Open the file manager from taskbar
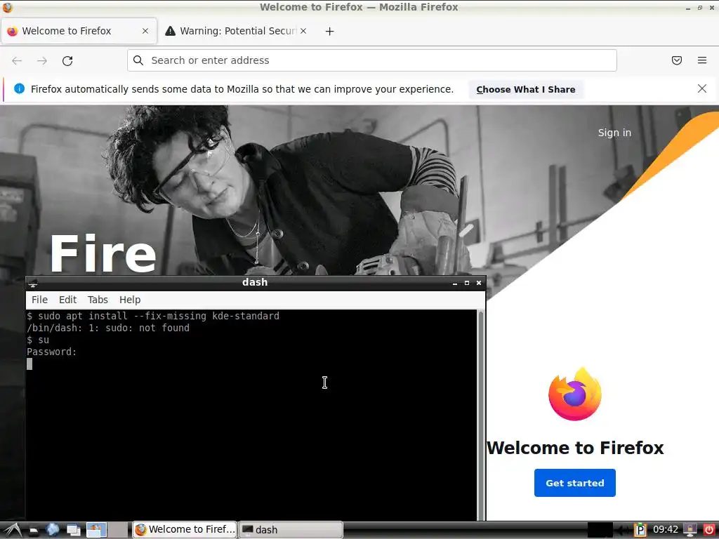This screenshot has height=539, width=719. click(34, 531)
